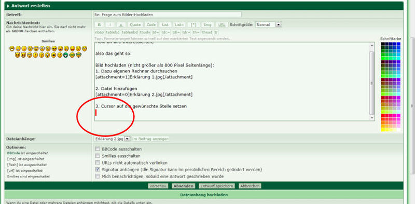This screenshot has height=204, width=415.
Task: Insert the shocked wide-eyed smiley
Action: [x=42, y=48]
